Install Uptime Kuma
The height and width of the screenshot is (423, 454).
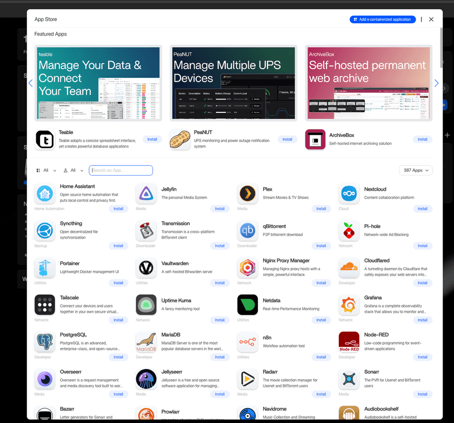pyautogui.click(x=220, y=320)
